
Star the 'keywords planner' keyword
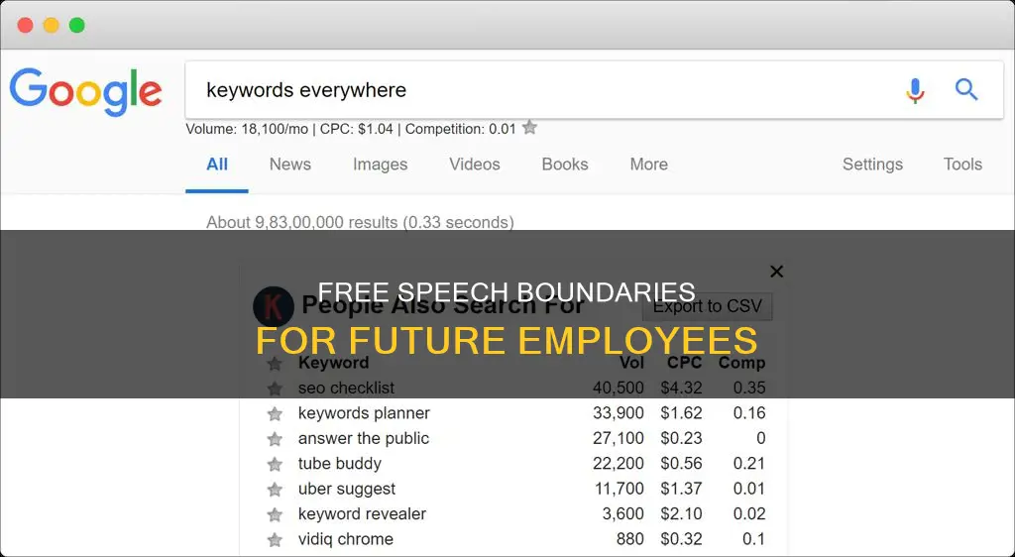coord(275,414)
